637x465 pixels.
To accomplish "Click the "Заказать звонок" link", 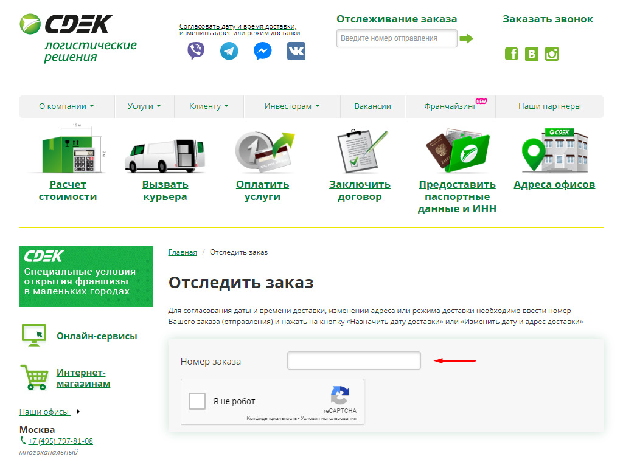I will click(x=548, y=19).
